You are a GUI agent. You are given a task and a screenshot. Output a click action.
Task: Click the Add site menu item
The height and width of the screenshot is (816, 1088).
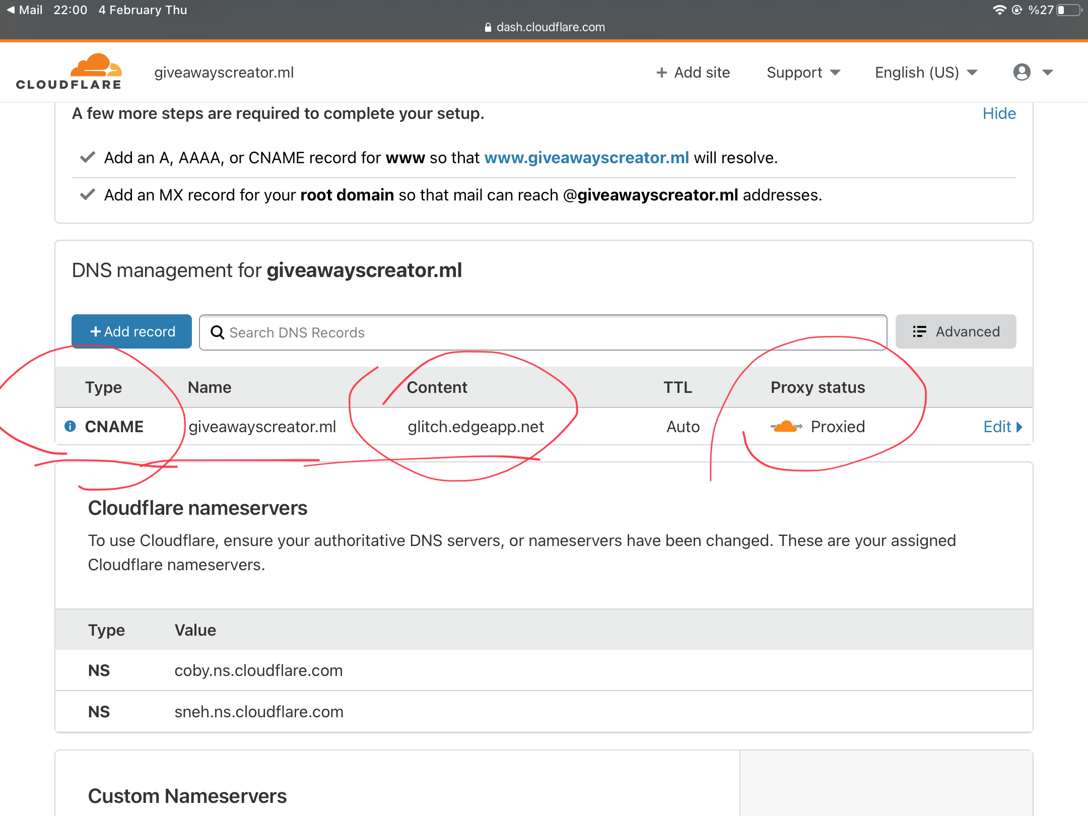click(701, 73)
